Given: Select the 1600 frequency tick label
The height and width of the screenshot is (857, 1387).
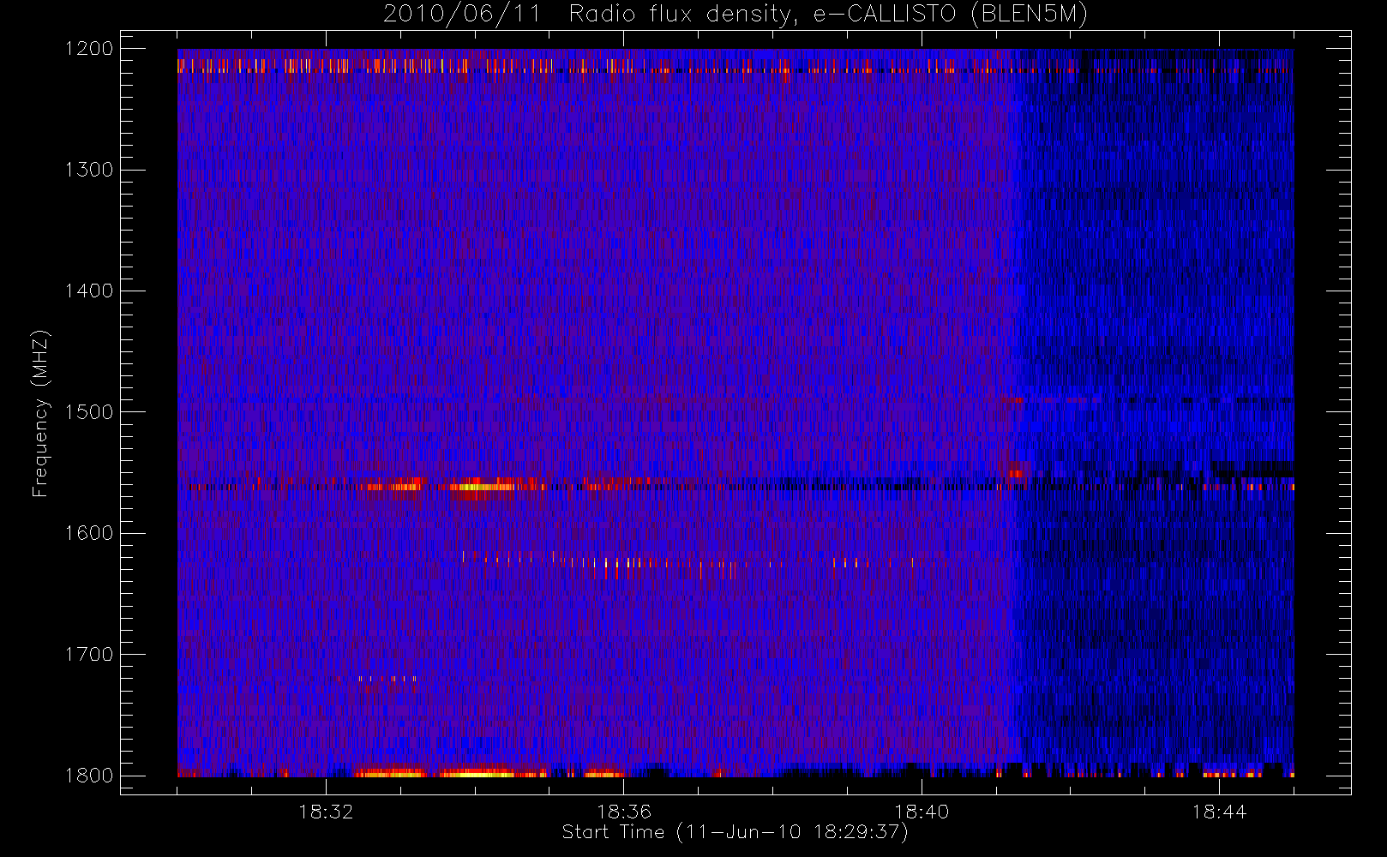Looking at the screenshot, I should pos(89,533).
